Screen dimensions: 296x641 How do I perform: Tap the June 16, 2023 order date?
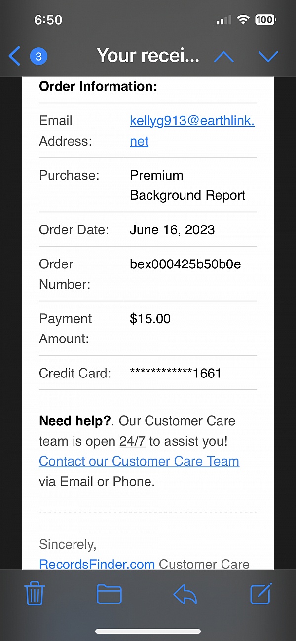tap(172, 230)
